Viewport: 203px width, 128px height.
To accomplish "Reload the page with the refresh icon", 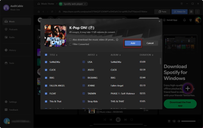I will 52,12.
